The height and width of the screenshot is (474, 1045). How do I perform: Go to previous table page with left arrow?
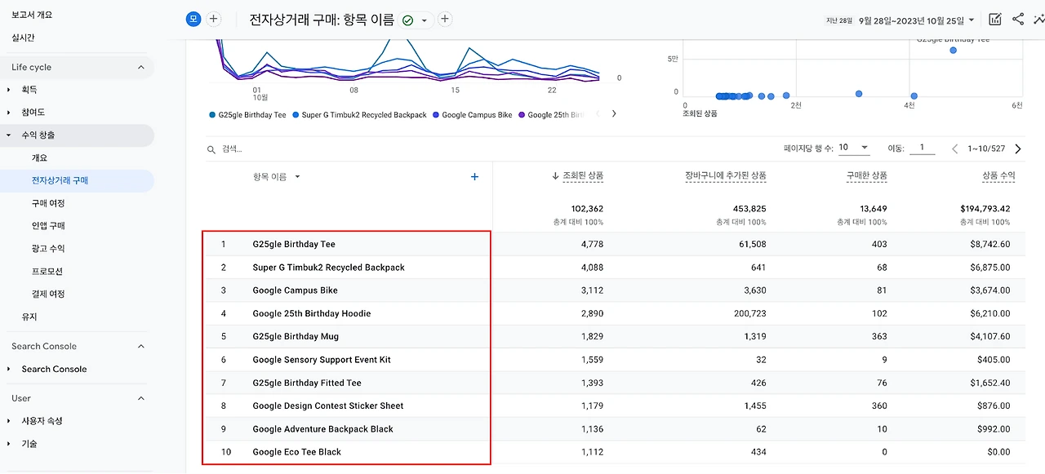(955, 148)
